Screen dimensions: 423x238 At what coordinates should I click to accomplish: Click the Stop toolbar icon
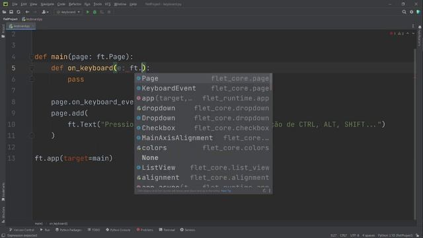pos(109,12)
